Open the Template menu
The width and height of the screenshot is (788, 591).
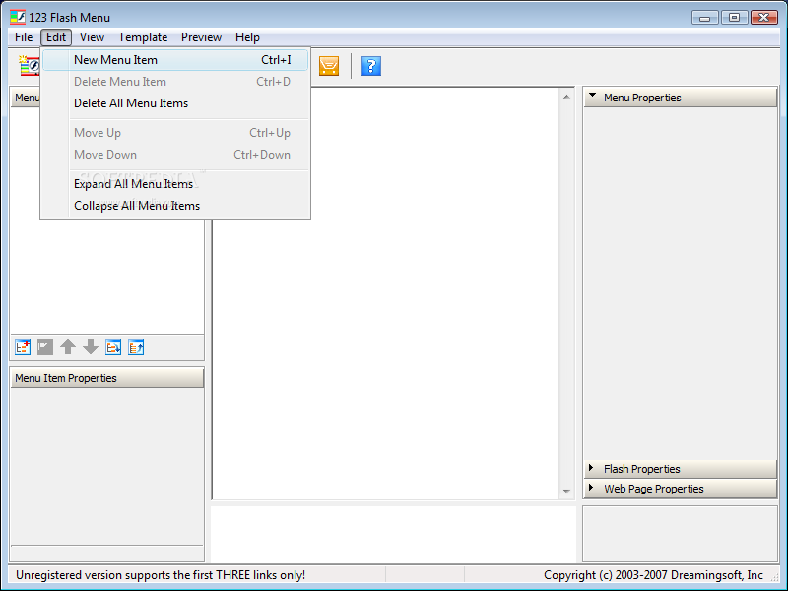143,37
